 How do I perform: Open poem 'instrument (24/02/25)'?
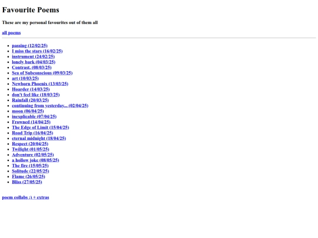[33, 56]
